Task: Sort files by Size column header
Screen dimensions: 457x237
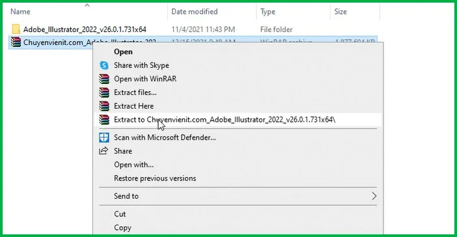Action: [x=340, y=12]
